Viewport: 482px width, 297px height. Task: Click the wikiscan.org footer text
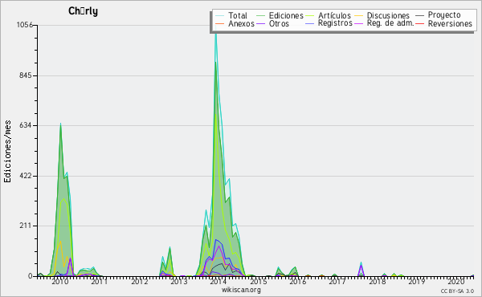click(x=241, y=290)
